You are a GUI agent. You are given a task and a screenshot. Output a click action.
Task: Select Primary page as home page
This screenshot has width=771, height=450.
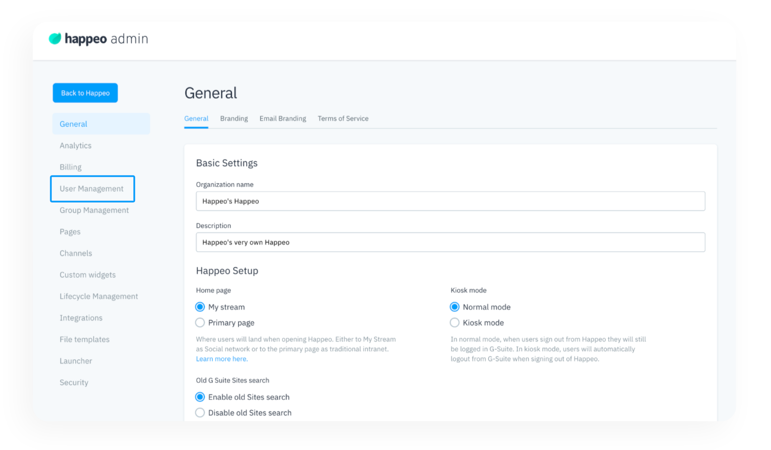point(200,323)
